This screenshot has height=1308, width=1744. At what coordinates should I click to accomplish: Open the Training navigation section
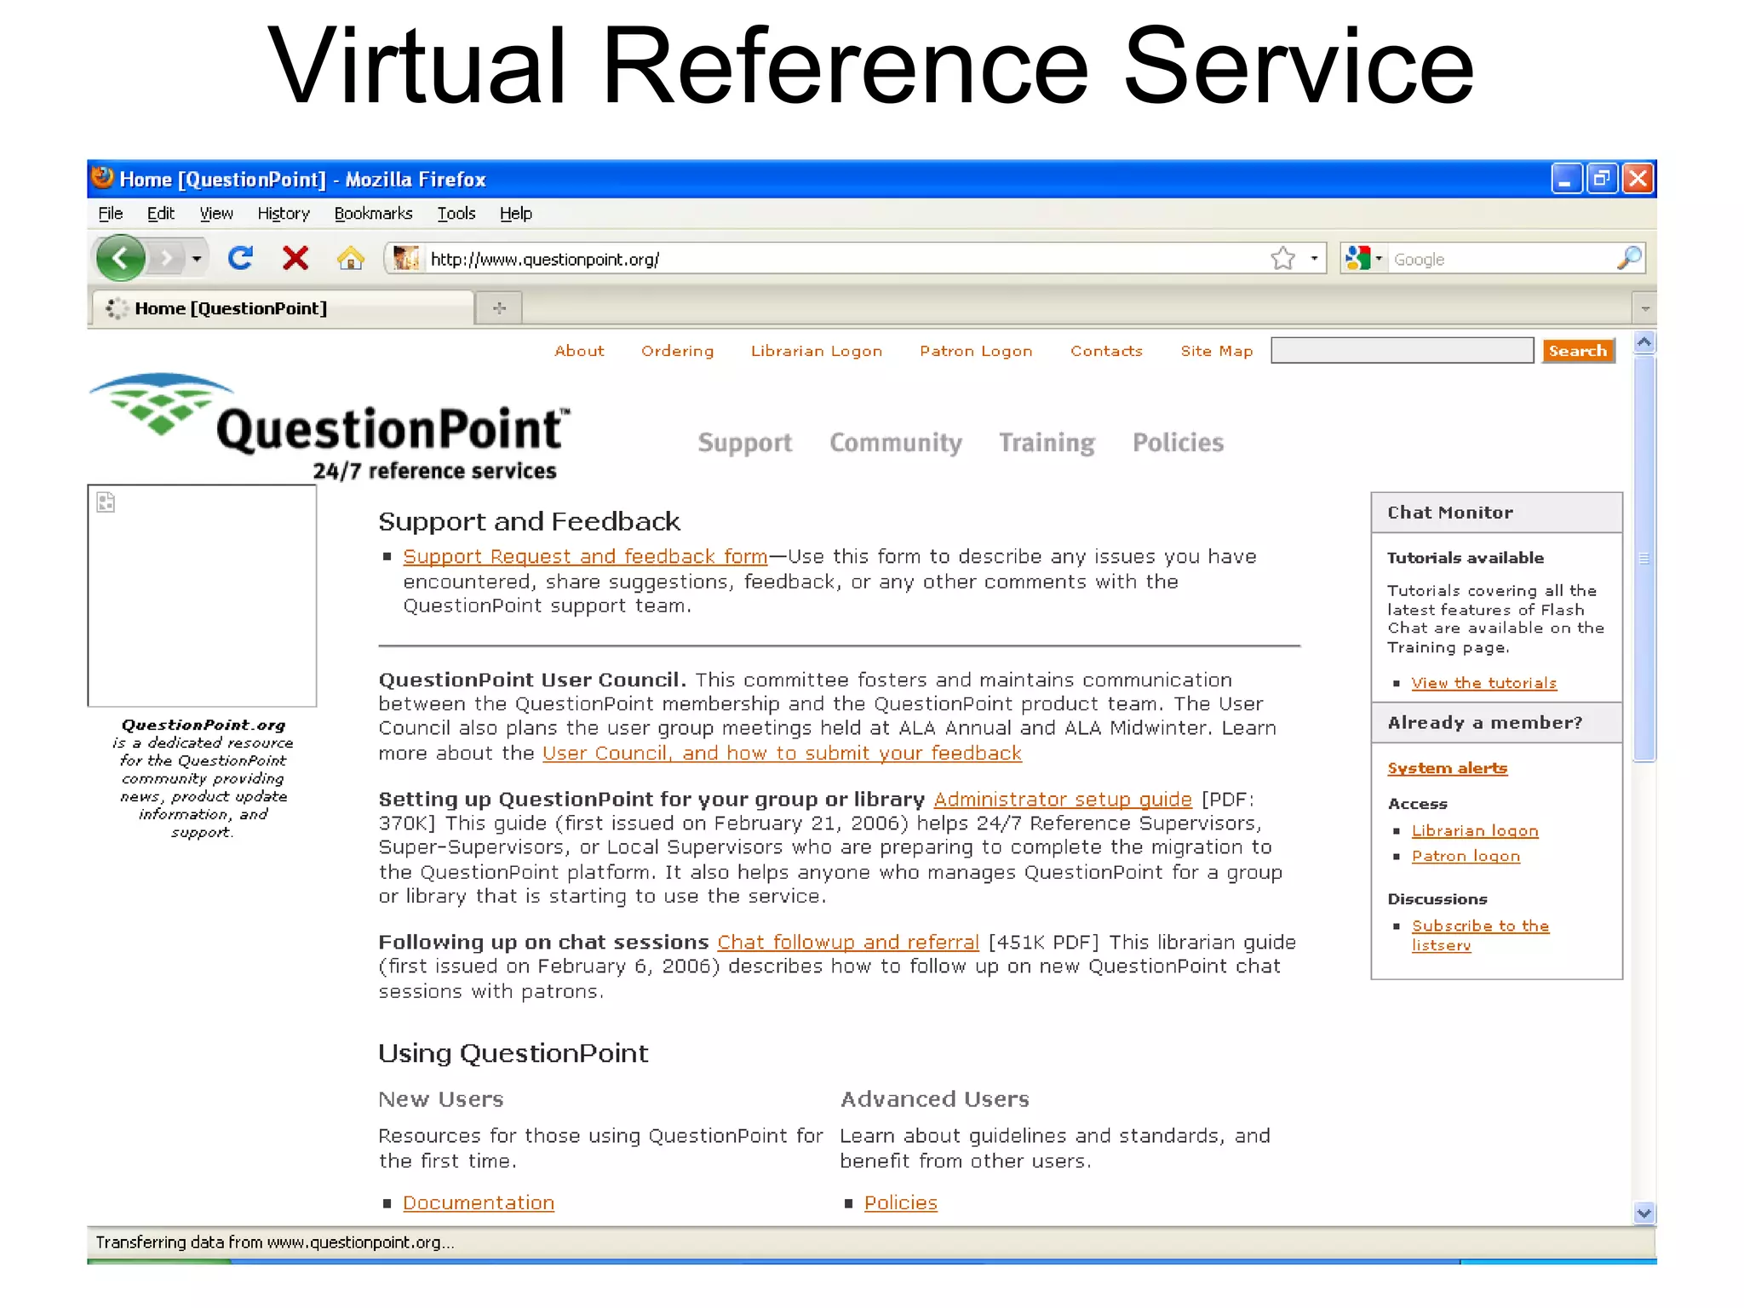coord(1047,443)
